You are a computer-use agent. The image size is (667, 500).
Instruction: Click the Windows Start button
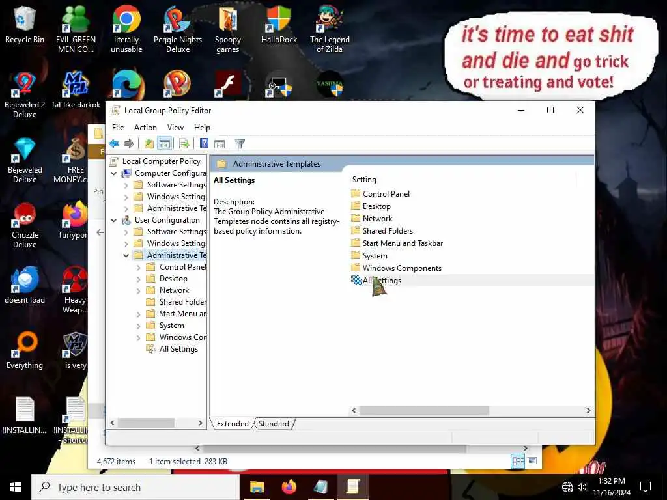(16, 487)
